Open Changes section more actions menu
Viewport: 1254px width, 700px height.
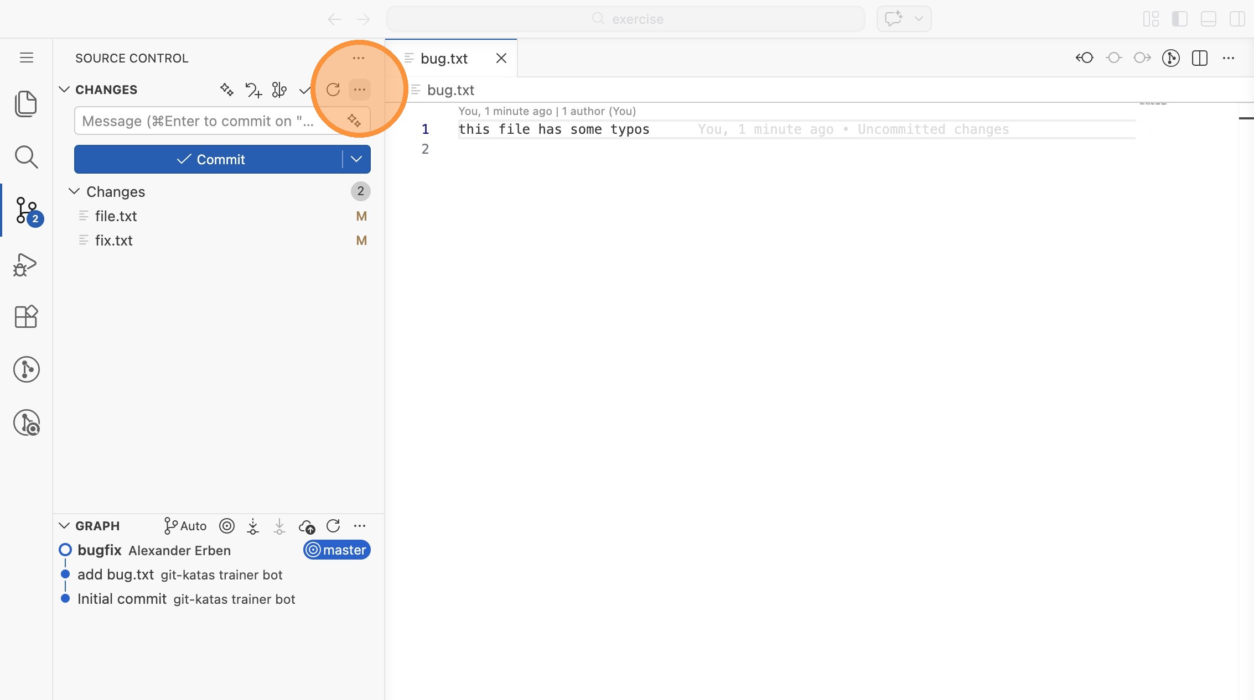coord(360,90)
